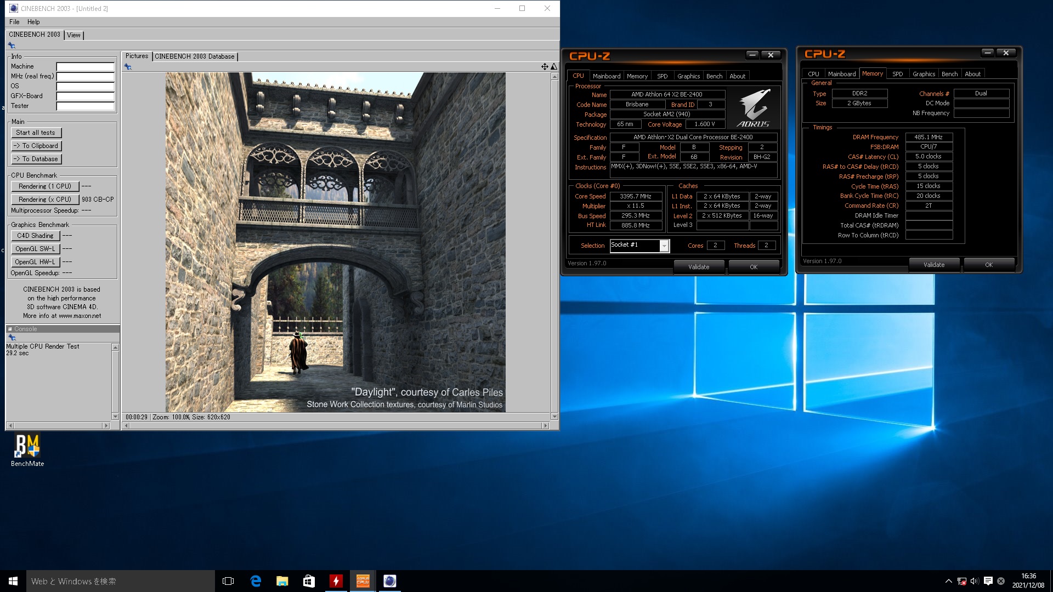
Task: Click the GFX-Board input field
Action: [85, 96]
